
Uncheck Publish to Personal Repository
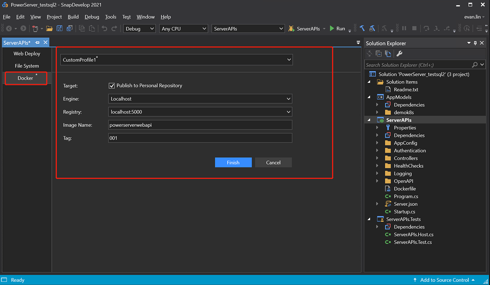click(112, 86)
